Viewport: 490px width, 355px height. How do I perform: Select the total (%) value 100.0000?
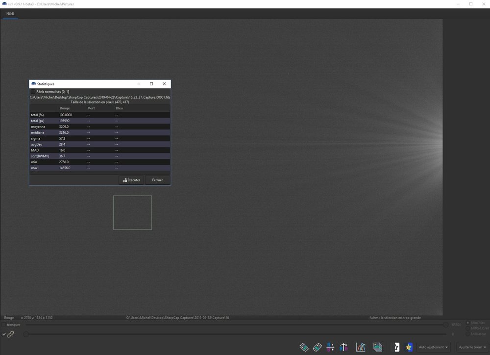coord(66,115)
